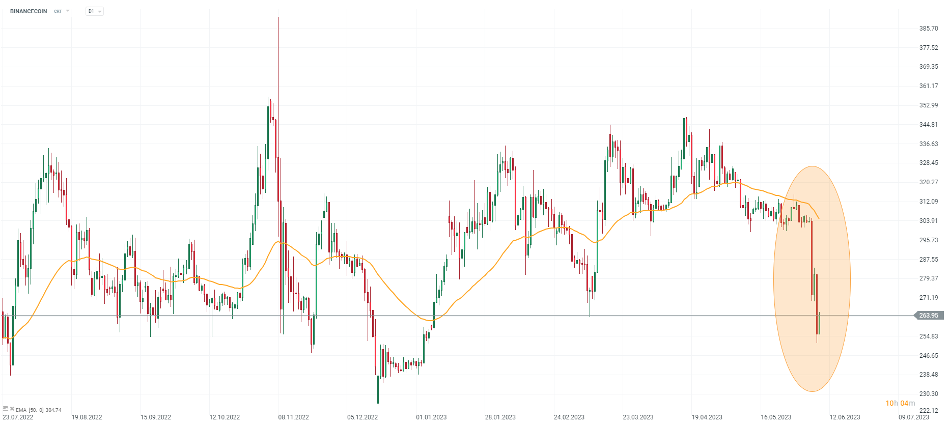Click the 08.11.2022 date on the time axis
950x426 pixels.
pyautogui.click(x=293, y=417)
